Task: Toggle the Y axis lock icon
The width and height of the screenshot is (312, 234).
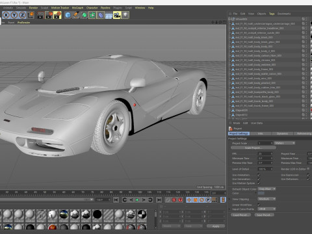Action: pyautogui.click(x=14, y=15)
